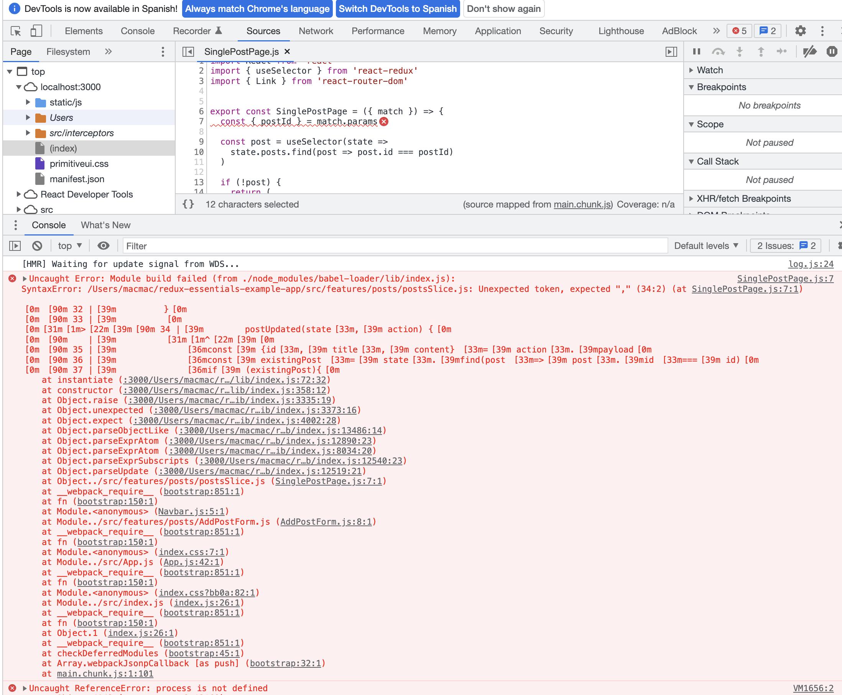Clear the console with the clear icon
This screenshot has width=842, height=695.
(37, 246)
